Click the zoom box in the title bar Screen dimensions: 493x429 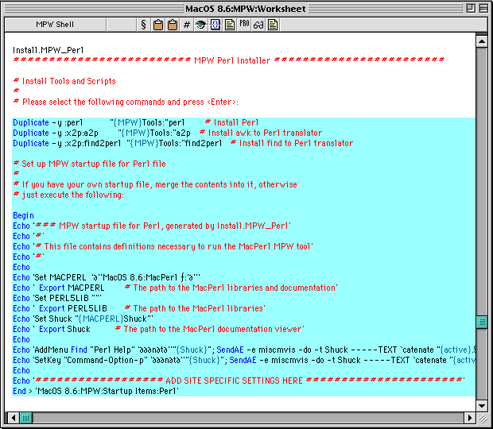471,8
